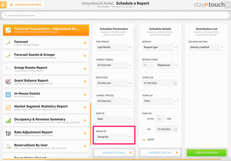Screen dimensions: 231x161
Task: Open the Sort By dropdown
Action: coord(114,119)
